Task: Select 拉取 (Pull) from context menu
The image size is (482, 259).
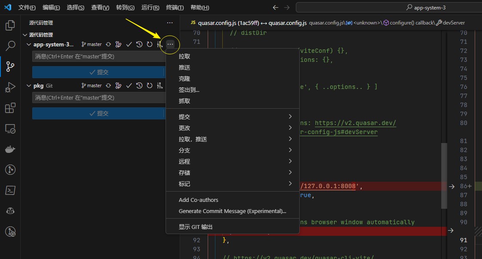Action: pos(184,56)
